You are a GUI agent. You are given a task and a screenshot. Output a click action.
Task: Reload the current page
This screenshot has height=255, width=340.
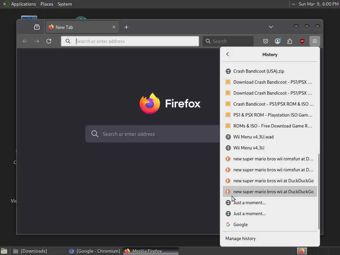click(49, 41)
